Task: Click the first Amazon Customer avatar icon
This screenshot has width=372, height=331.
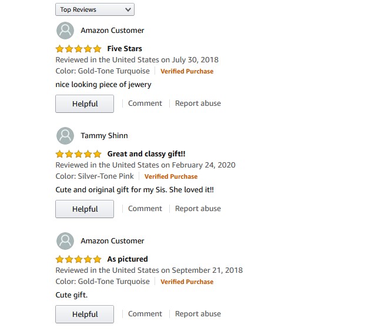Action: 65,31
